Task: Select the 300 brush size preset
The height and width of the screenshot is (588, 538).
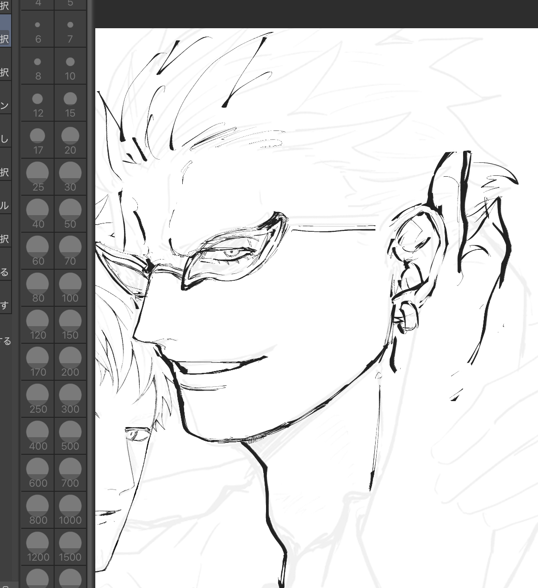Action: [70, 399]
